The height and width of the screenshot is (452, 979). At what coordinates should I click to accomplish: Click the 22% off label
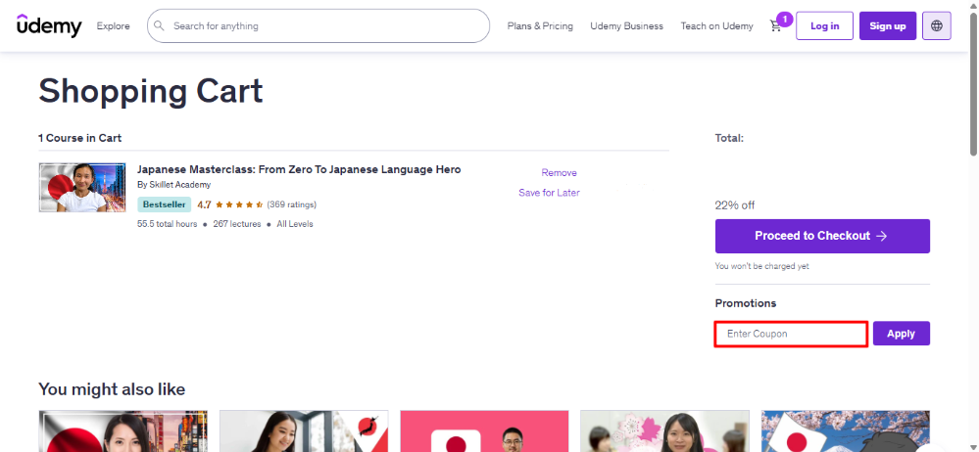735,205
